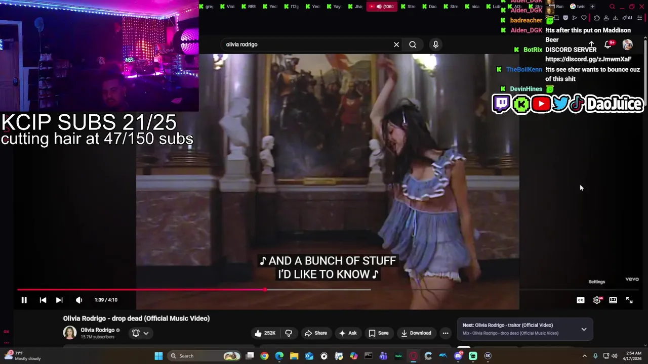Click the progress bar scrubber handle

click(265, 290)
